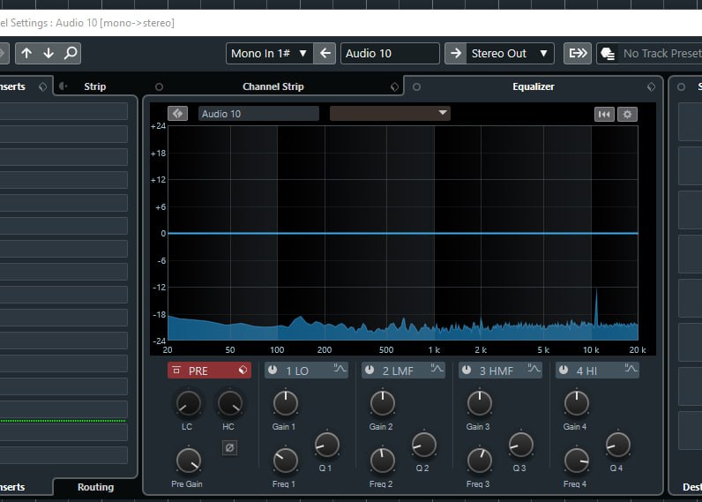Bypass Channel Strip with circle toggle
Screen dimensions: 702x502
pyautogui.click(x=159, y=86)
